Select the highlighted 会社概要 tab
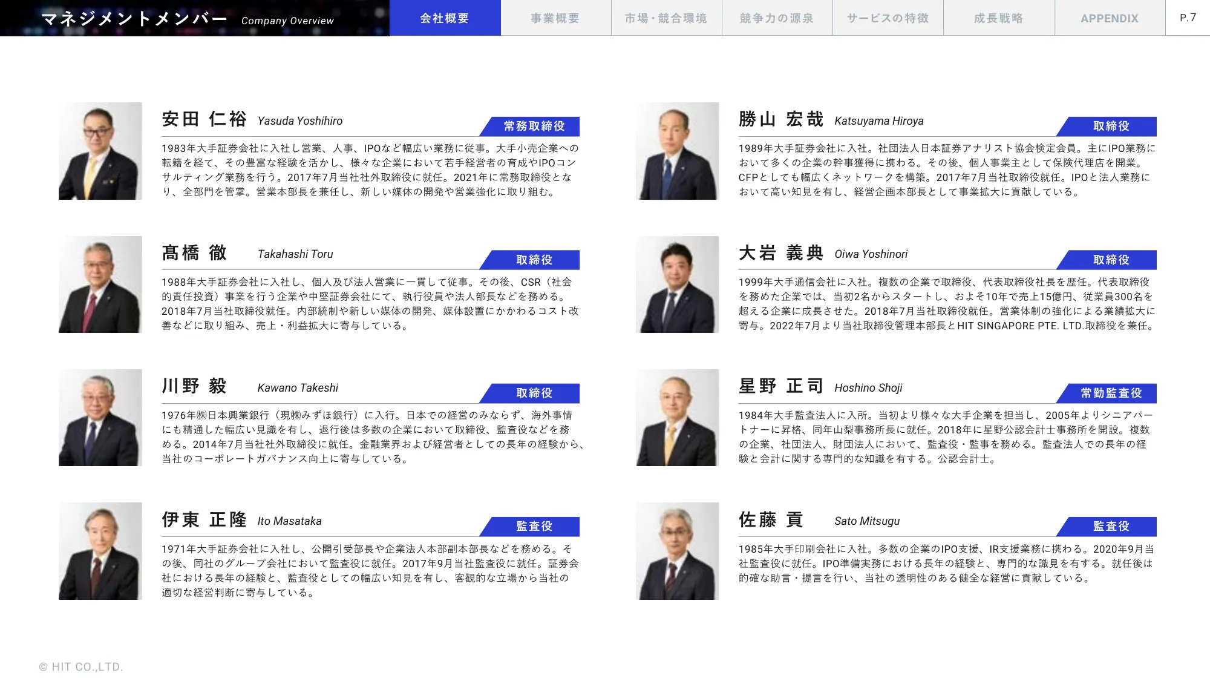The image size is (1210, 681). click(x=446, y=18)
